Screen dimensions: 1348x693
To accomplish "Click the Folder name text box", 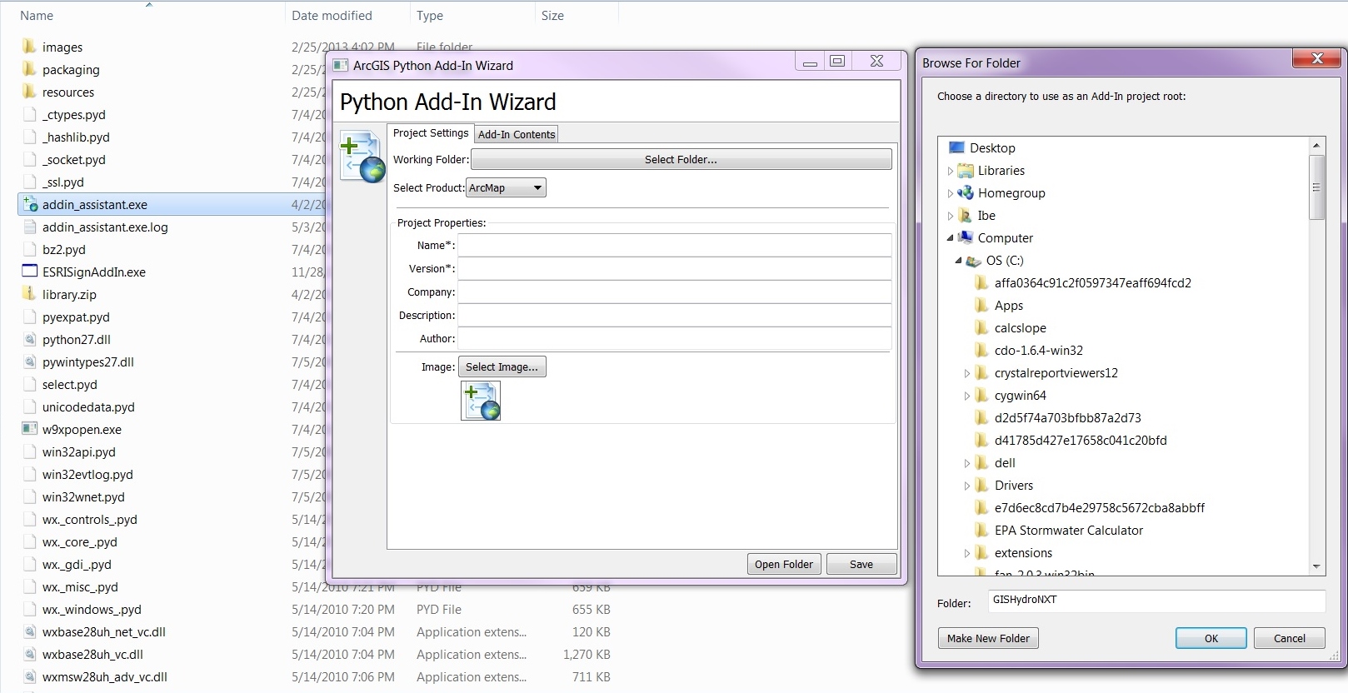I will (x=1156, y=601).
